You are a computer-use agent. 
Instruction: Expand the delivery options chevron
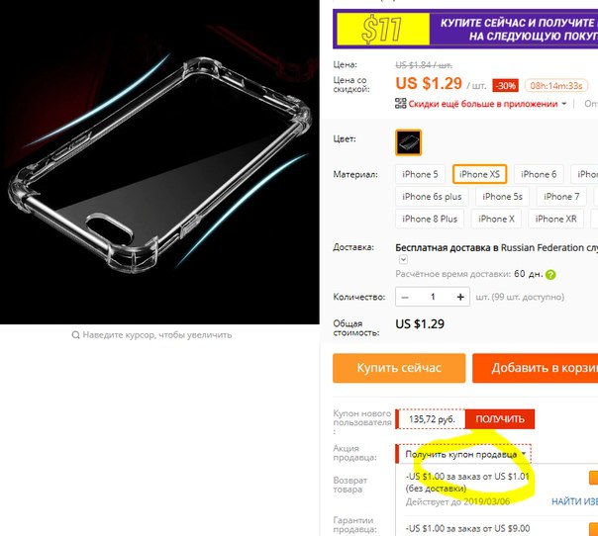(403, 260)
